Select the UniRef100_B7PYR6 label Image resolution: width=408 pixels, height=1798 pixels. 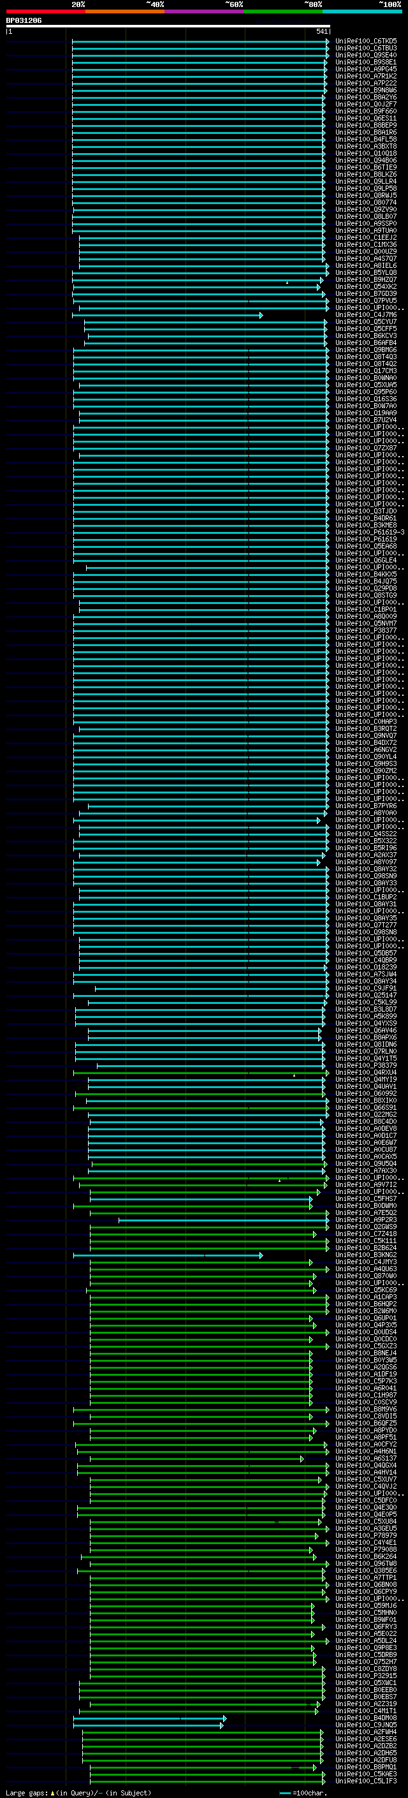[x=366, y=806]
